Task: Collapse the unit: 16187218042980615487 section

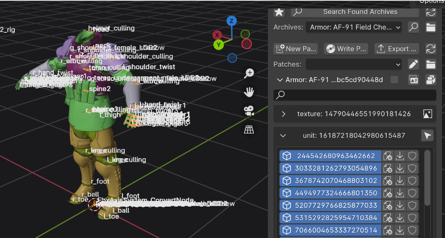Action: (x=283, y=136)
